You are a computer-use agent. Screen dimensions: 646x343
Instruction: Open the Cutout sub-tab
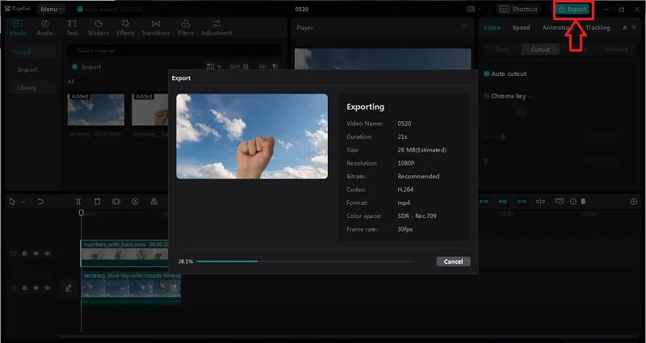point(540,49)
